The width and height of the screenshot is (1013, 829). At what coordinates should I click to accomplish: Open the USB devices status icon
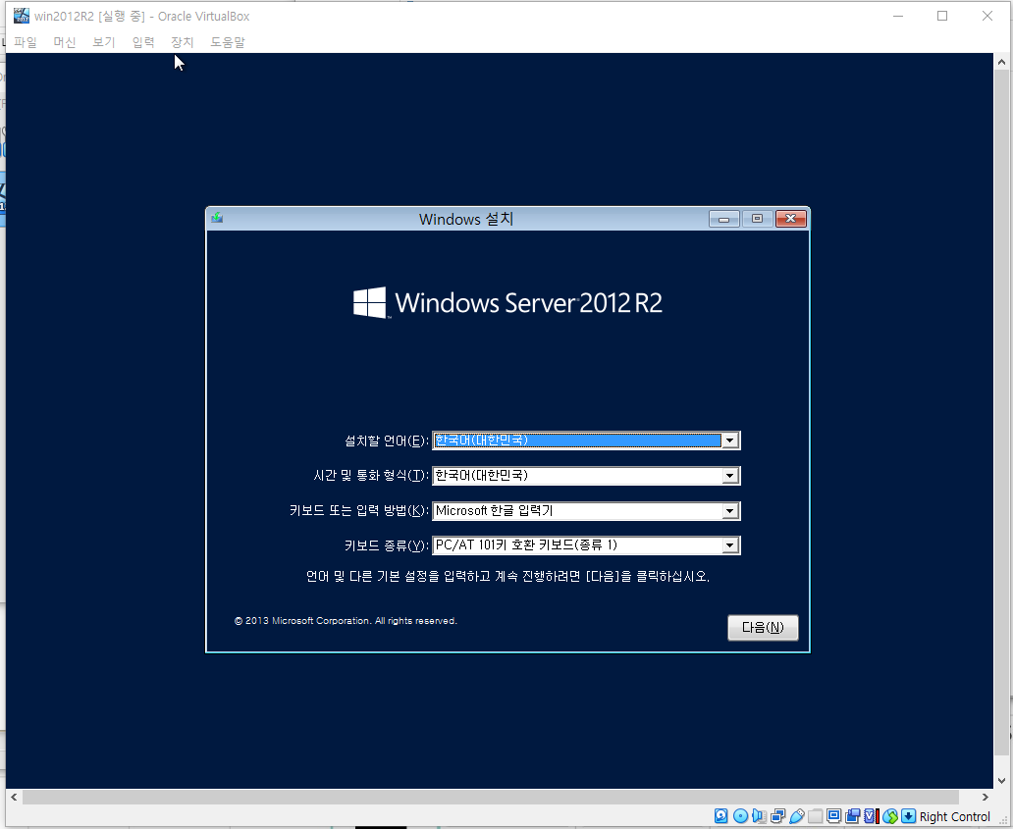(796, 816)
